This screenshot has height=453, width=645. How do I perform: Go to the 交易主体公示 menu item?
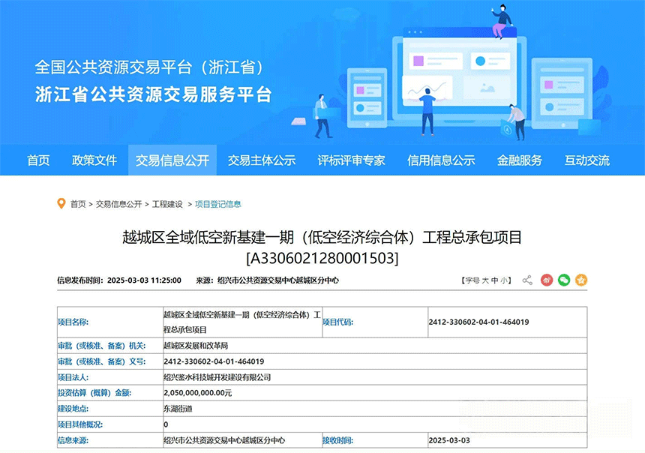[262, 160]
